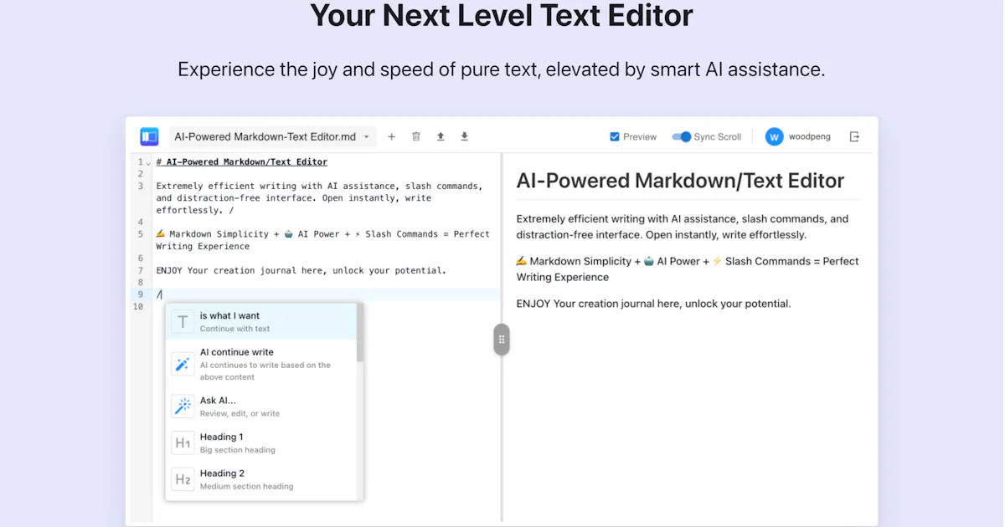Click the H2 heading icon
Image resolution: width=1005 pixels, height=527 pixels.
183,479
